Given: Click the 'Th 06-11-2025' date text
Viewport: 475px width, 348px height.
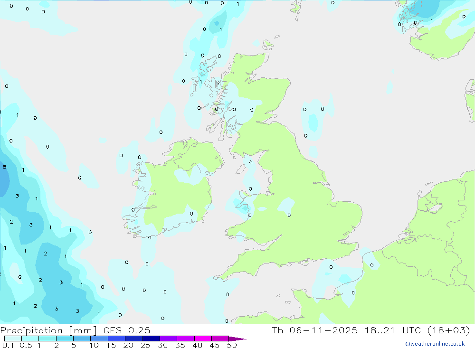Looking at the screenshot, I should [315, 330].
